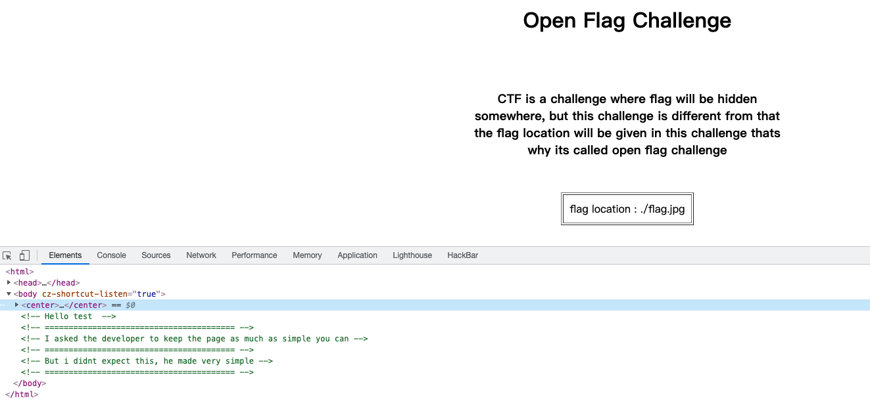The image size is (870, 409).
Task: Click the flag location ./flag.jpg box
Action: (627, 209)
